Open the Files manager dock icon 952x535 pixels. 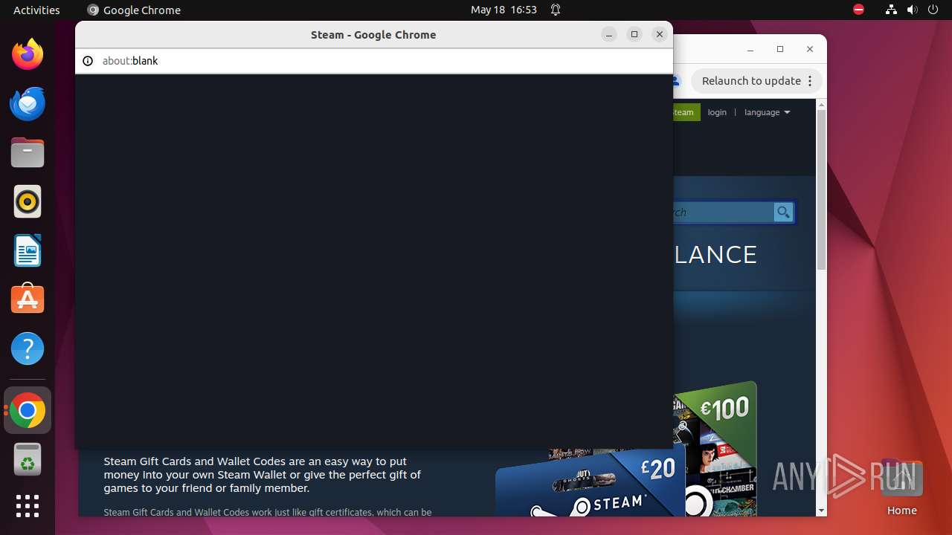point(28,152)
